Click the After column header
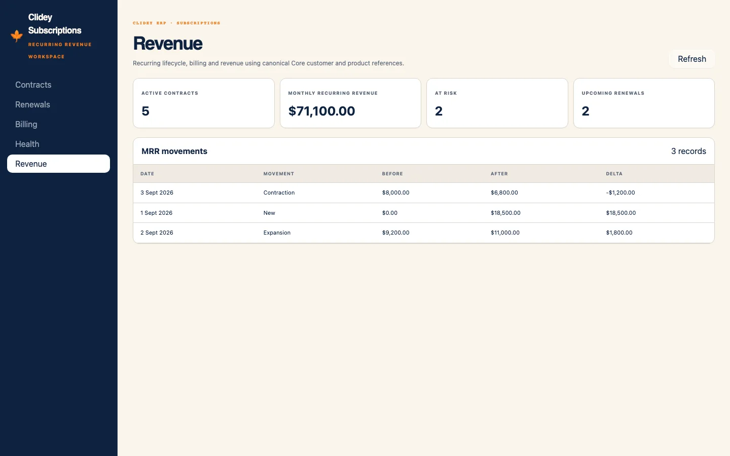This screenshot has width=730, height=456. pos(499,174)
